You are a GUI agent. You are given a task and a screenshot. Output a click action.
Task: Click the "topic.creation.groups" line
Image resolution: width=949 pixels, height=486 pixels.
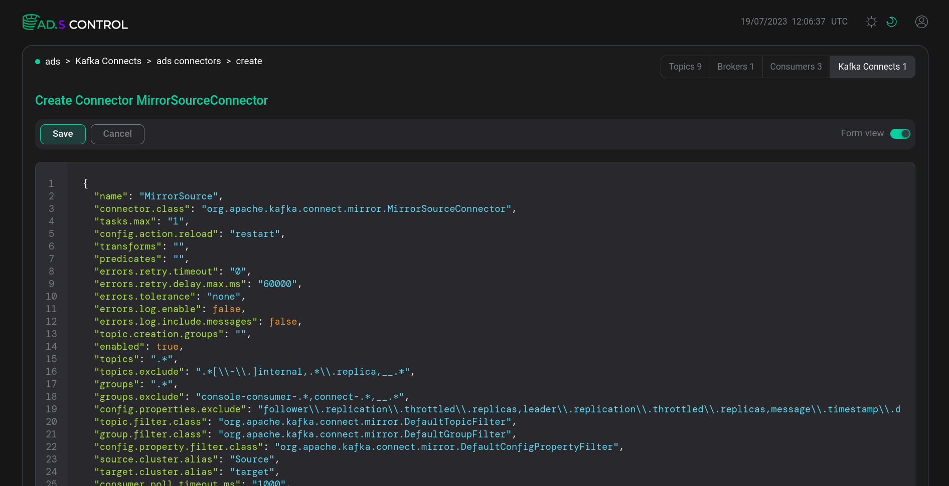(173, 334)
